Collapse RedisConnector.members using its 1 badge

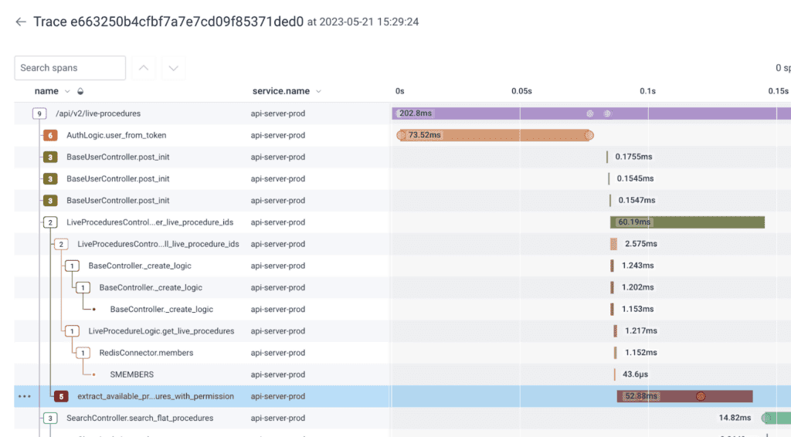[x=83, y=353]
